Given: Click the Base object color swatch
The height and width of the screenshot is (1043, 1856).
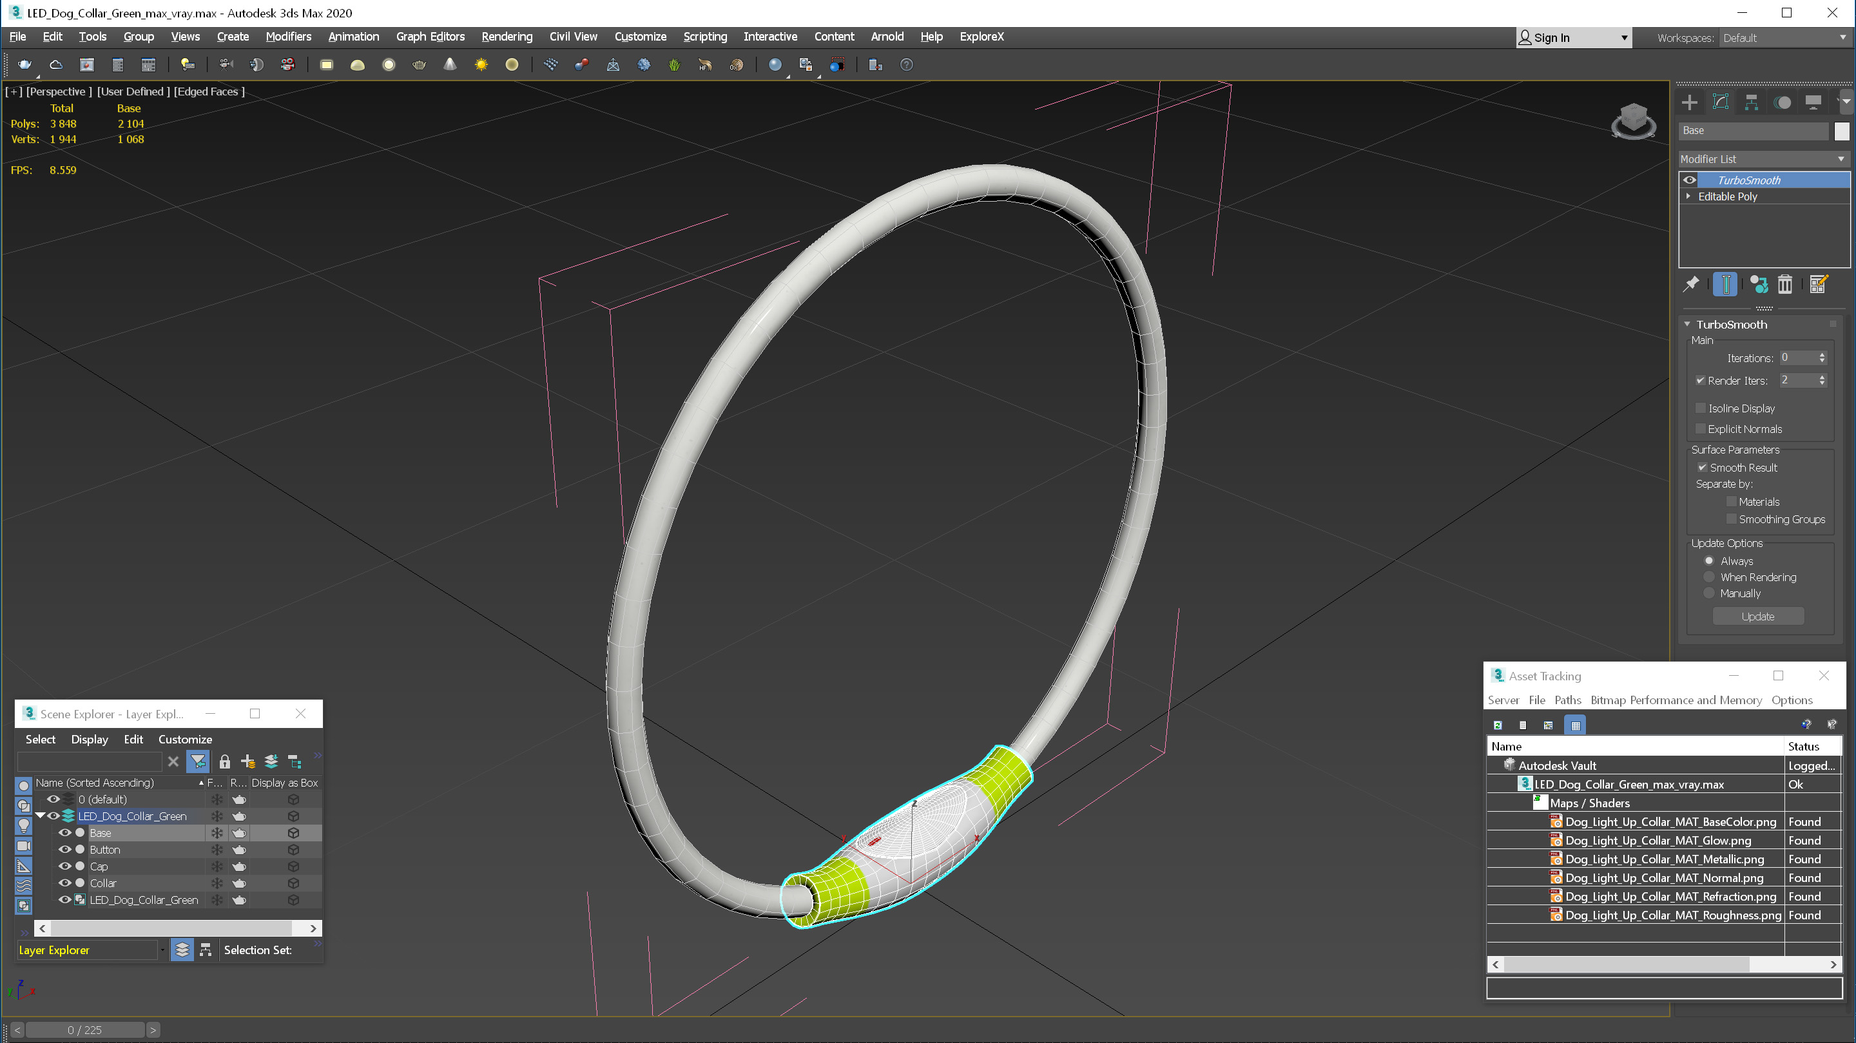Looking at the screenshot, I should pyautogui.click(x=1842, y=131).
